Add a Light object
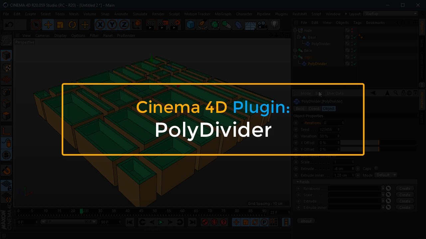426x239 pixels. [x=274, y=25]
